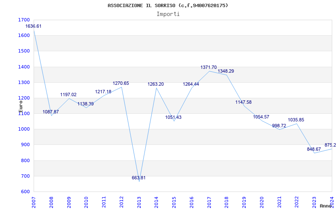Screen dimensions: 336x210
Task: Select the 663.81 data label
Action: (x=139, y=178)
